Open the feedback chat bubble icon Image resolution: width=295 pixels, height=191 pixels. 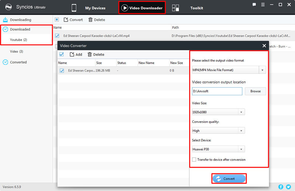tap(254, 4)
